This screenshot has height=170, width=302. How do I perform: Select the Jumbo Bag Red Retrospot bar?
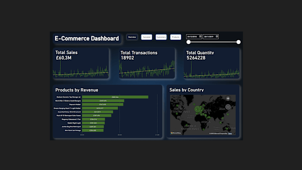coord(93,127)
